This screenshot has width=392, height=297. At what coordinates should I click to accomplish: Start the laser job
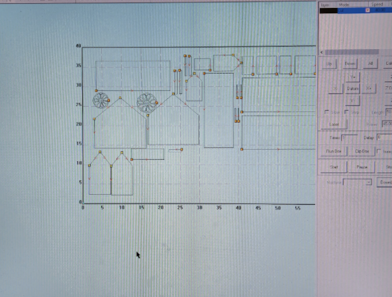pos(334,167)
